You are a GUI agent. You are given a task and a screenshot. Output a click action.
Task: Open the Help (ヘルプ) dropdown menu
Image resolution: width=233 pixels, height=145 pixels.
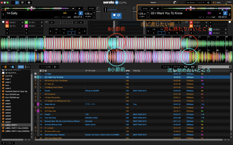tap(201, 3)
